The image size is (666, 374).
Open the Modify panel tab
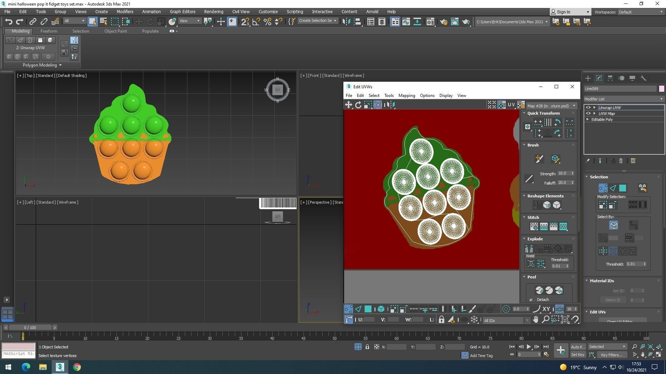[x=599, y=78]
